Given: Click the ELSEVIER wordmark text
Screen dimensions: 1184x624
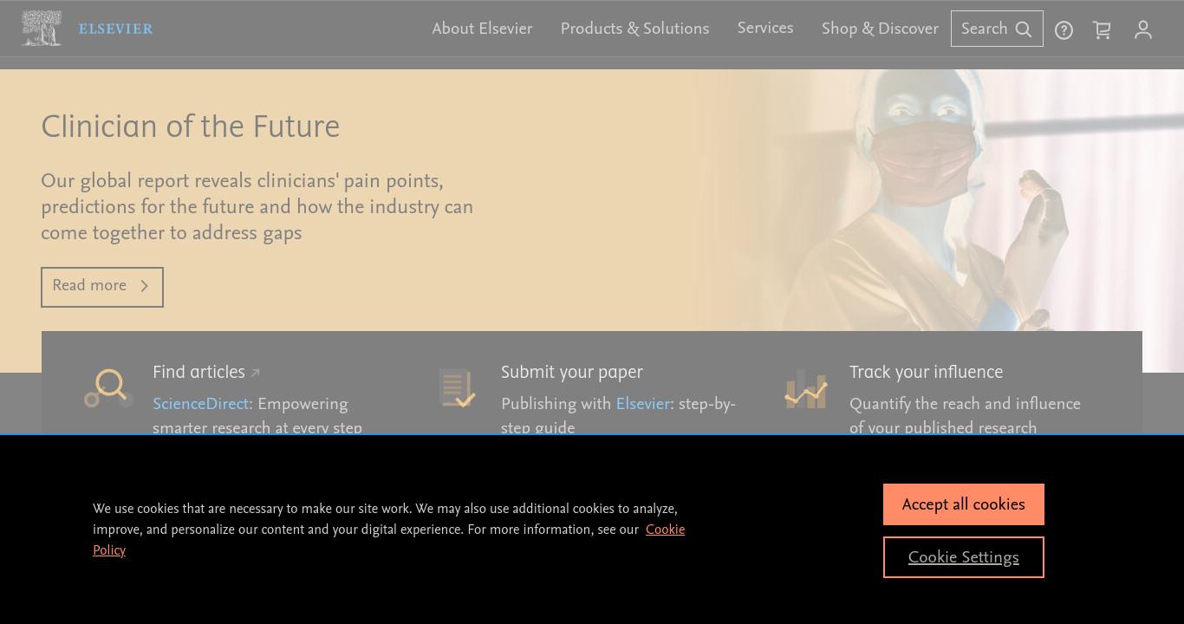Looking at the screenshot, I should click(115, 29).
